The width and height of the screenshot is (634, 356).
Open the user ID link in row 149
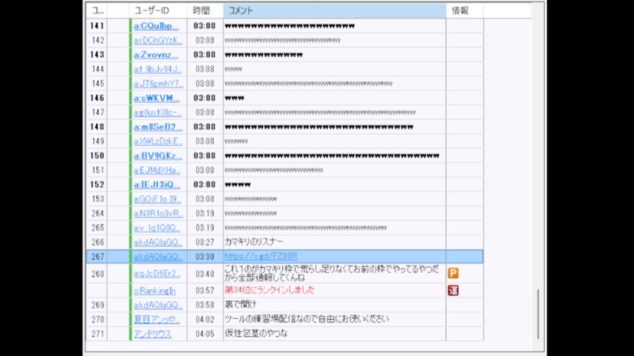[x=158, y=142]
